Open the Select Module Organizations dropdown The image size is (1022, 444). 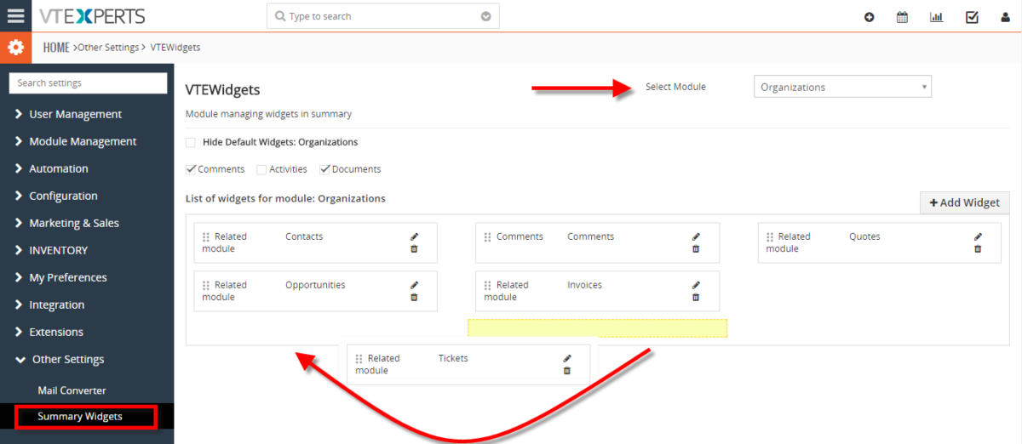[x=842, y=87]
